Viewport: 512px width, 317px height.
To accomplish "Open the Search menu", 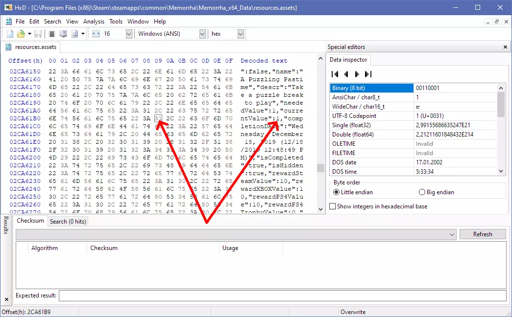I will [x=52, y=22].
